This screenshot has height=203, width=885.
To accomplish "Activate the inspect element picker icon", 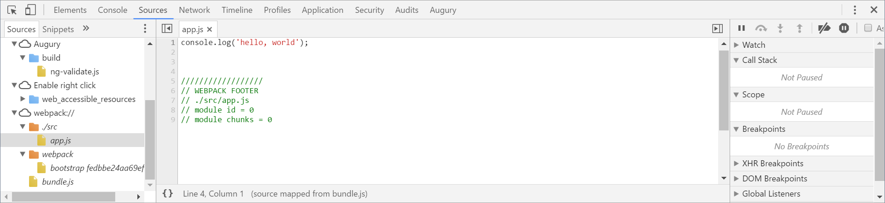I will coord(12,10).
